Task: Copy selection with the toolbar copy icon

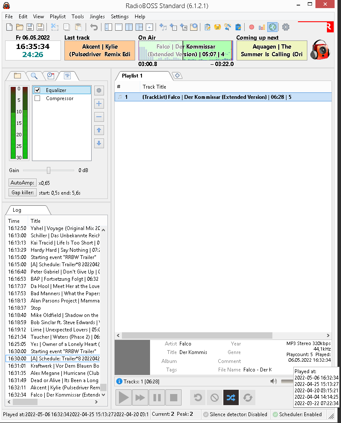Action: [66, 27]
